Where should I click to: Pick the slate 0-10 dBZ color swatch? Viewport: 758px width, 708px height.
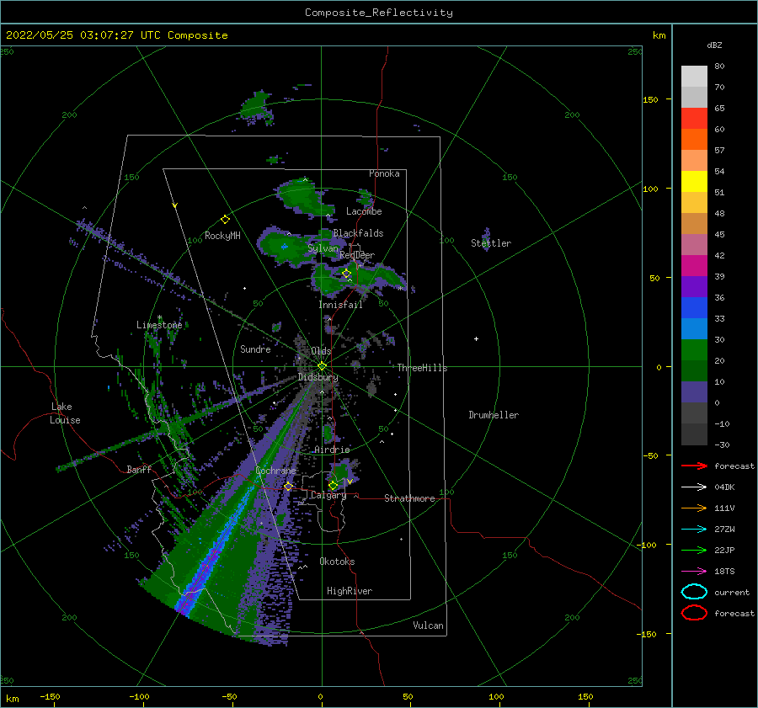694,392
